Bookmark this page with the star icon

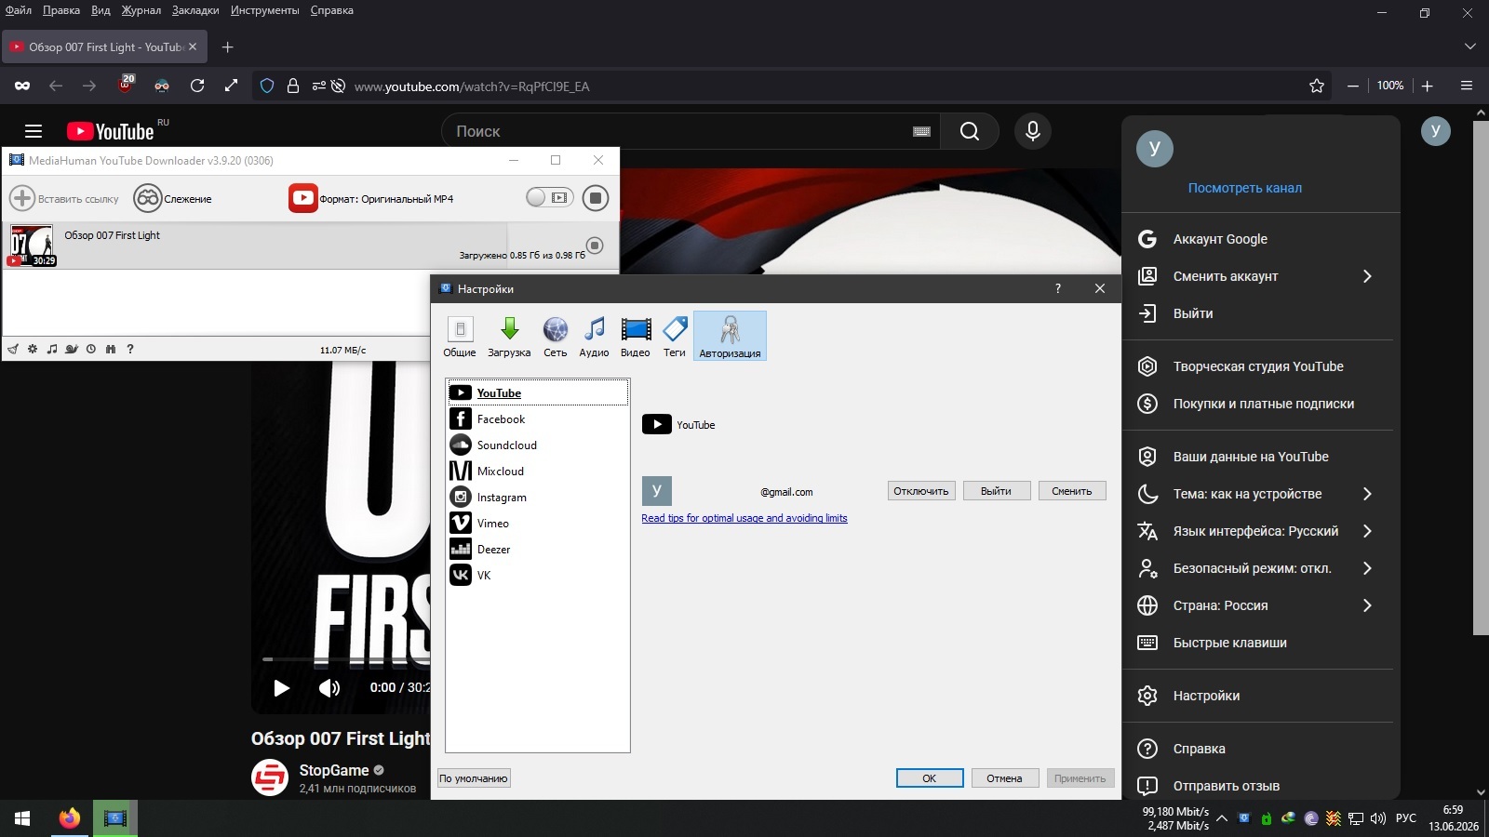pyautogui.click(x=1317, y=86)
